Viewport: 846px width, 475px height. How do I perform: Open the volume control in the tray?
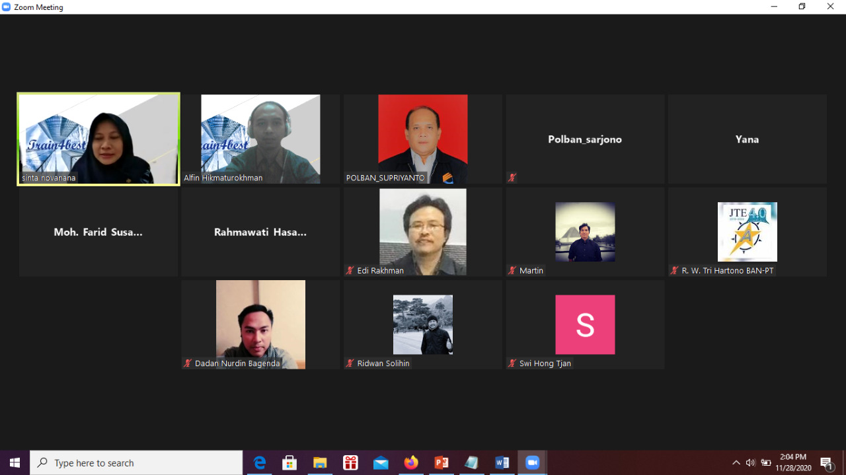pos(751,462)
